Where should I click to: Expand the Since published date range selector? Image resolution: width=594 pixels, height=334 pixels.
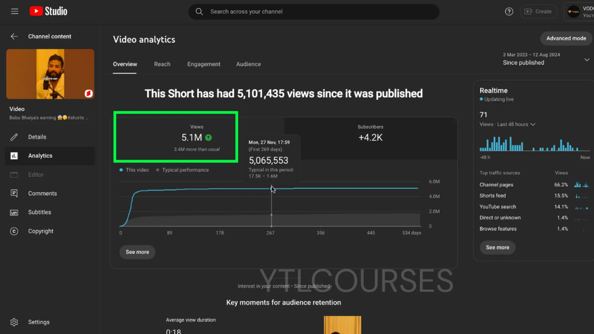(587, 60)
